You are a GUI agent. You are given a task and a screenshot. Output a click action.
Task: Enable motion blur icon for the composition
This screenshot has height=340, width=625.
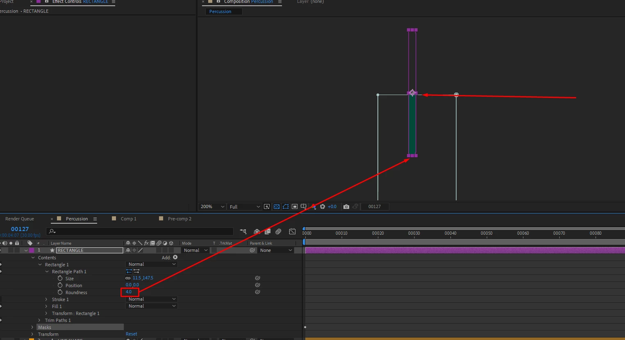tap(278, 231)
